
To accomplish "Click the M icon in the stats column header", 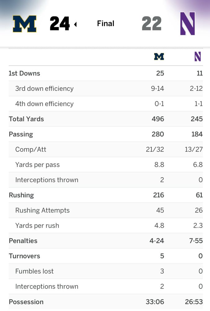I will 159,57.
